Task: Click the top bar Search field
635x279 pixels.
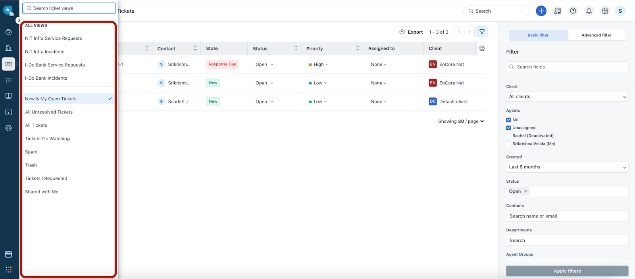Action: [496, 11]
